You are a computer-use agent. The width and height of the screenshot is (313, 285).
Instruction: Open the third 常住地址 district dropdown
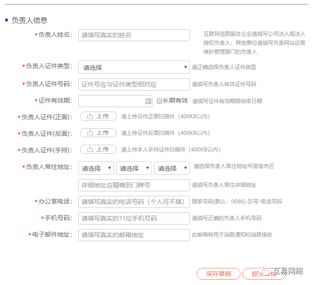click(172, 168)
